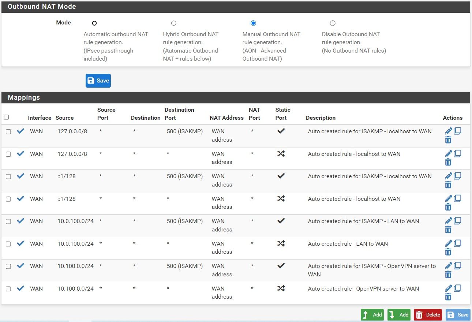The width and height of the screenshot is (472, 322).
Task: Delete the ISAKMP localhost 127.0.0.0/8 rule
Action: tap(448, 140)
